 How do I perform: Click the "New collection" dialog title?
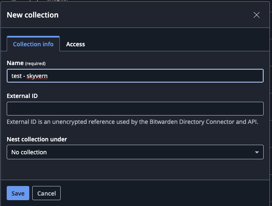pyautogui.click(x=33, y=15)
